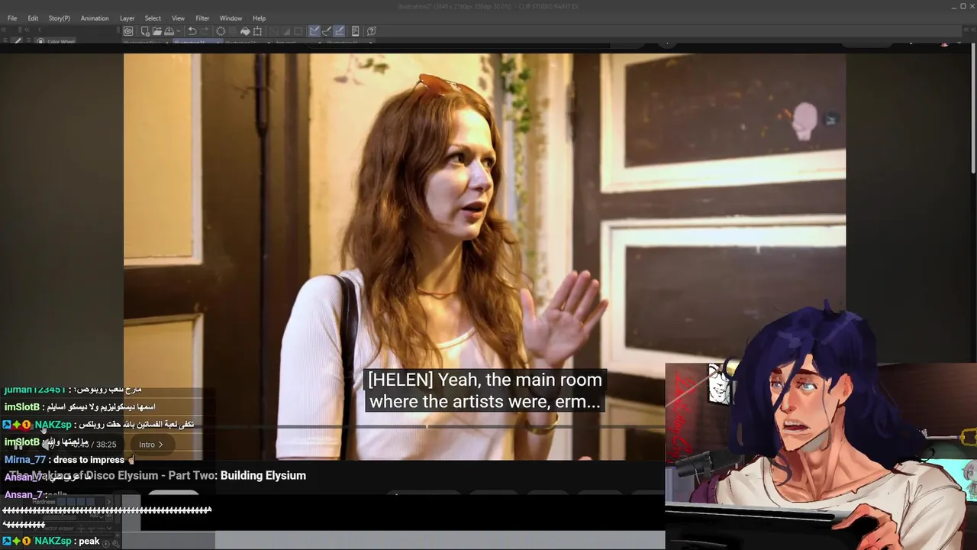
Task: Open the Window menu
Action: pyautogui.click(x=231, y=18)
